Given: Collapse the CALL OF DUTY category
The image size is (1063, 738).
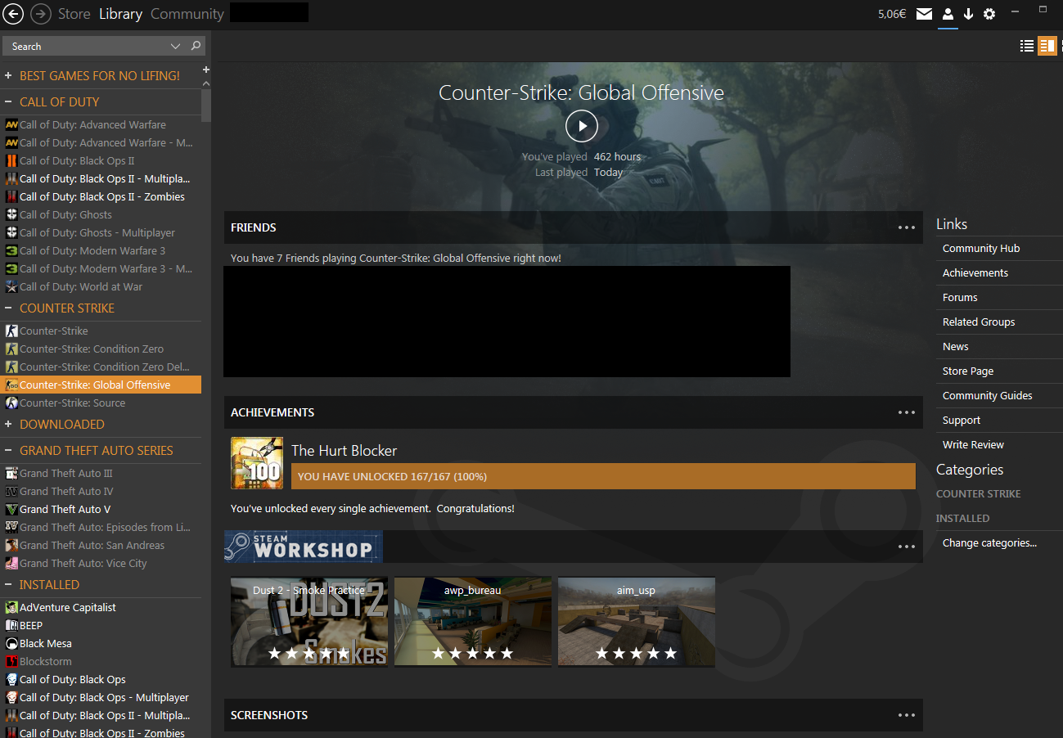Looking at the screenshot, I should pyautogui.click(x=8, y=102).
